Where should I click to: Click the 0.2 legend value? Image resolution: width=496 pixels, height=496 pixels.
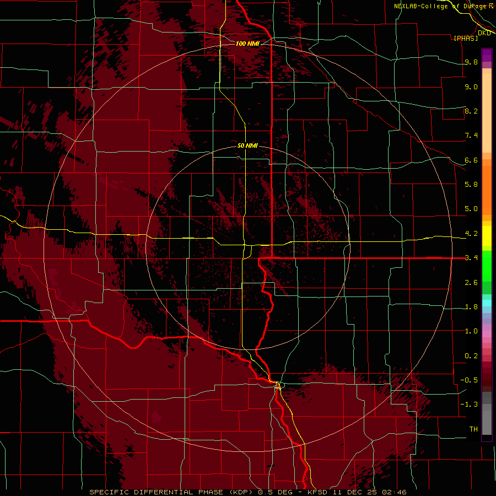point(471,356)
